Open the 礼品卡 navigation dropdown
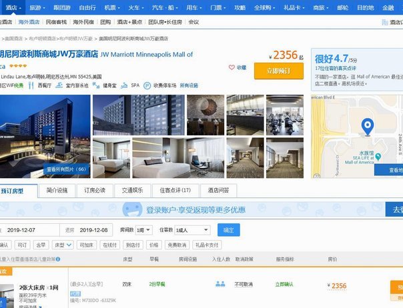Screen dimensions: 403x308 click(294, 8)
